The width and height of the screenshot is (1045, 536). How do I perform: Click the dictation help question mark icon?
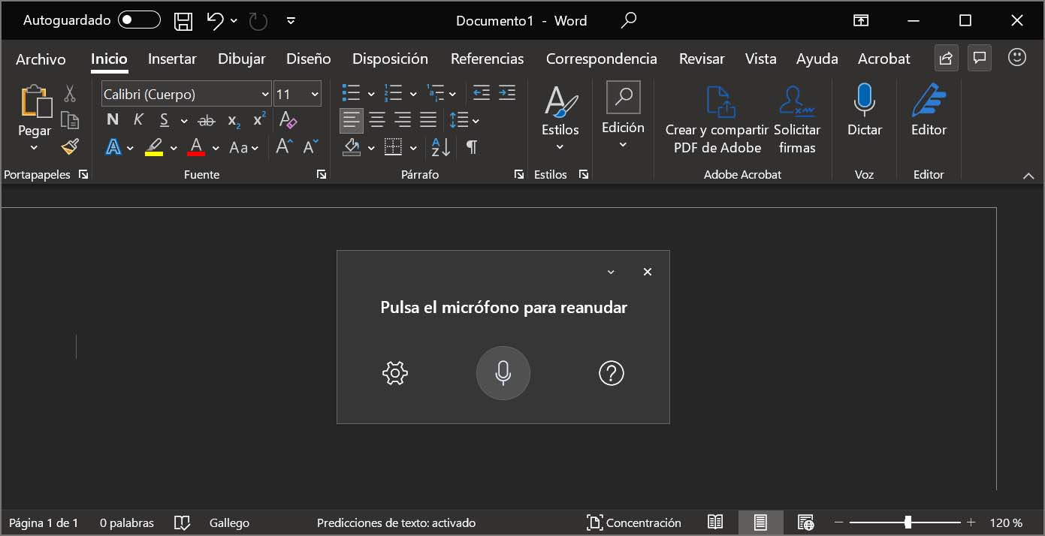point(612,372)
